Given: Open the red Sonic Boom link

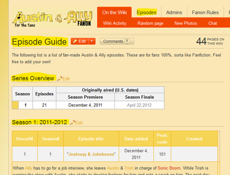Looking at the screenshot, I should click(x=169, y=168).
